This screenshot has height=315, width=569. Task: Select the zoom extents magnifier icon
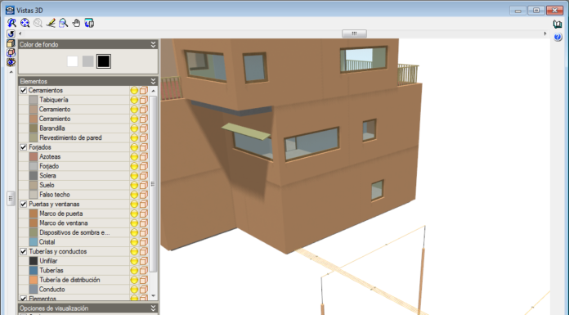(x=25, y=23)
